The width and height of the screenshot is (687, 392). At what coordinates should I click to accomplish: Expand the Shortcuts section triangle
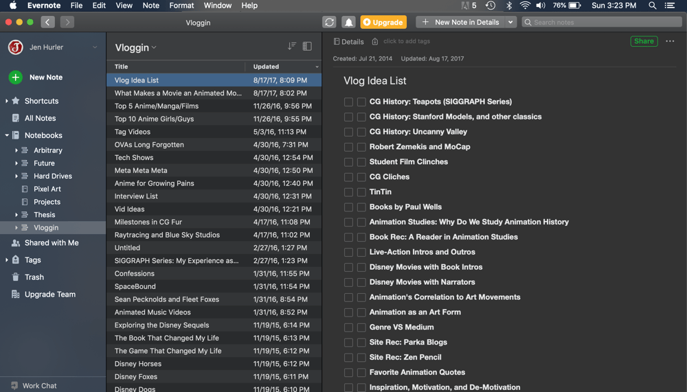click(7, 101)
